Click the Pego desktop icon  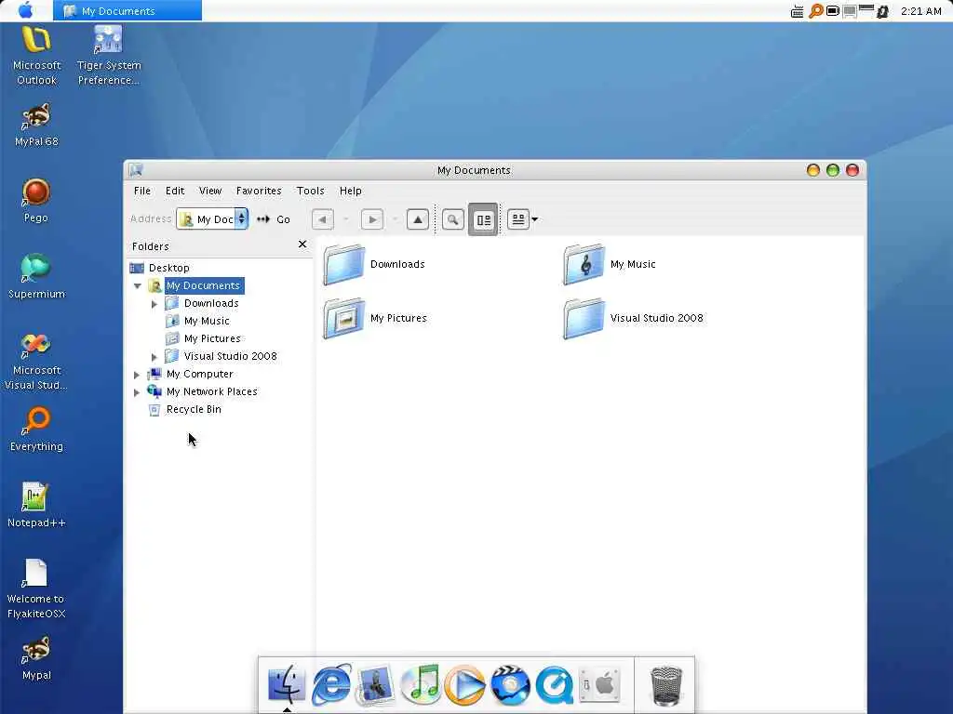[x=36, y=193]
